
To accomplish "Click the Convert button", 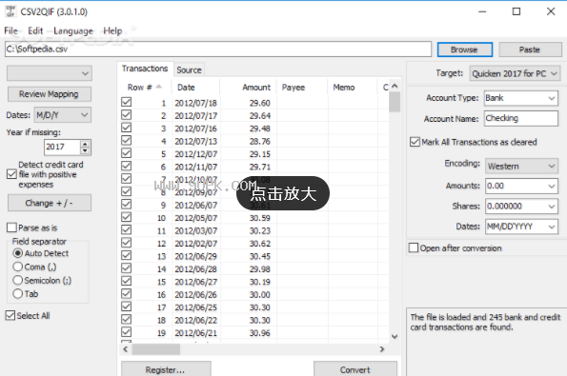I will coord(355,369).
